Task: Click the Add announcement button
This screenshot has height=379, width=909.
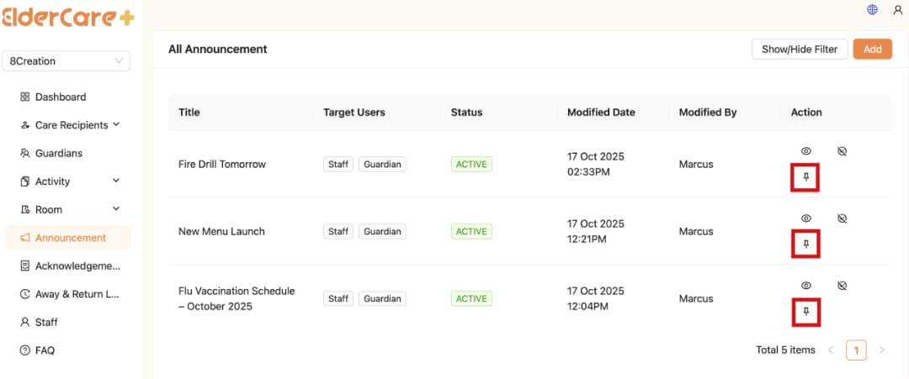Action: pos(872,49)
